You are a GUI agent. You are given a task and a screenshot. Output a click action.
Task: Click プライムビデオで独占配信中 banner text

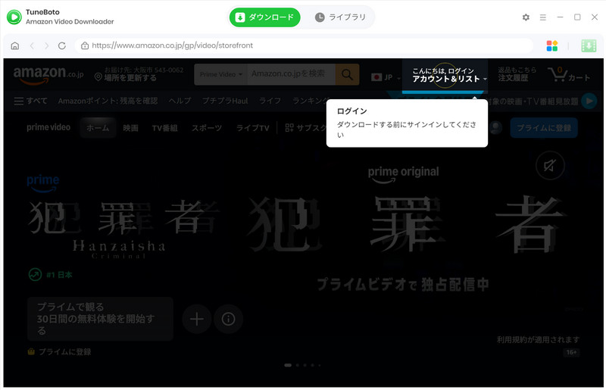coord(403,285)
